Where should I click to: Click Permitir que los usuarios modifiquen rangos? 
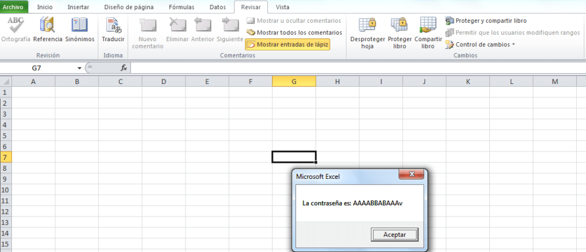click(512, 33)
